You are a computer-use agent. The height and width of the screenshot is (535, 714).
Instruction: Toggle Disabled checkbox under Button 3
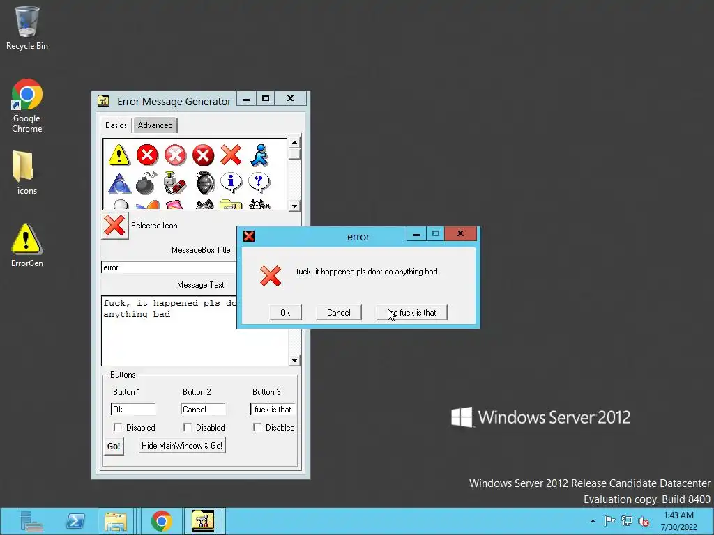coord(257,427)
